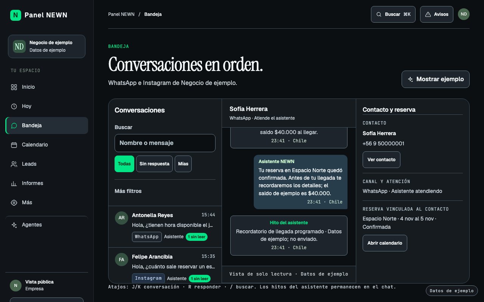Viewport: 484px width, 302px height.
Task: Click the Panel NEWN breadcrumb link
Action: (x=121, y=14)
